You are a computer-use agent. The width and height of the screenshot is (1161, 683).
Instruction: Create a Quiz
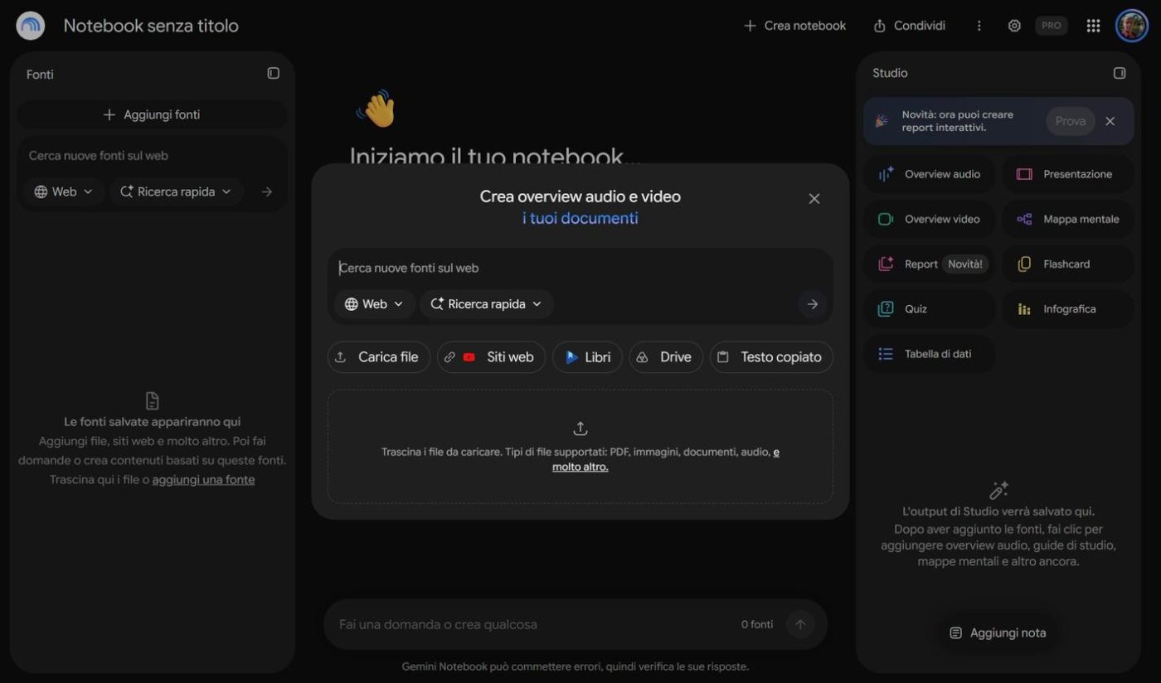click(930, 308)
